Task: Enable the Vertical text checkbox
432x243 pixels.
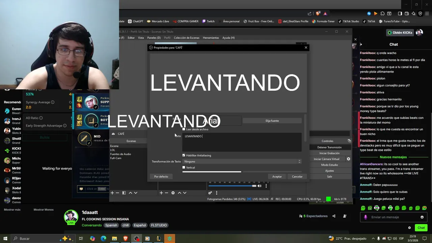Action: (x=184, y=167)
